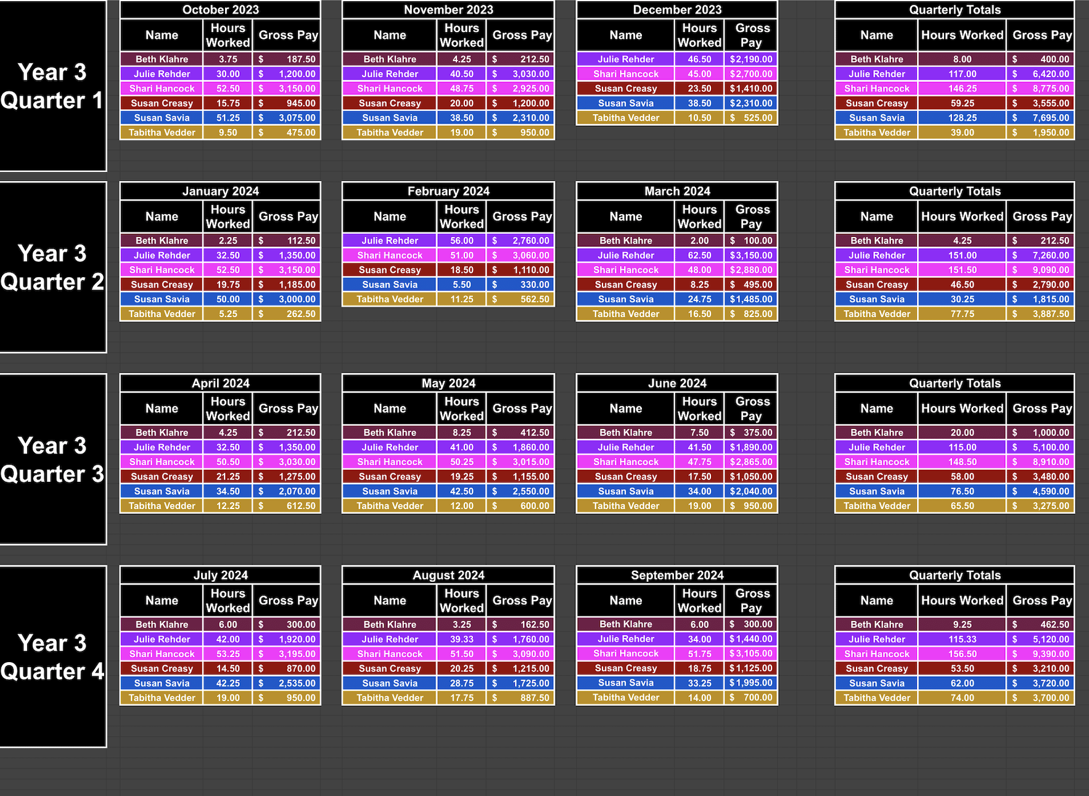1089x796 pixels.
Task: Click the September 2024 table title
Action: click(x=677, y=575)
